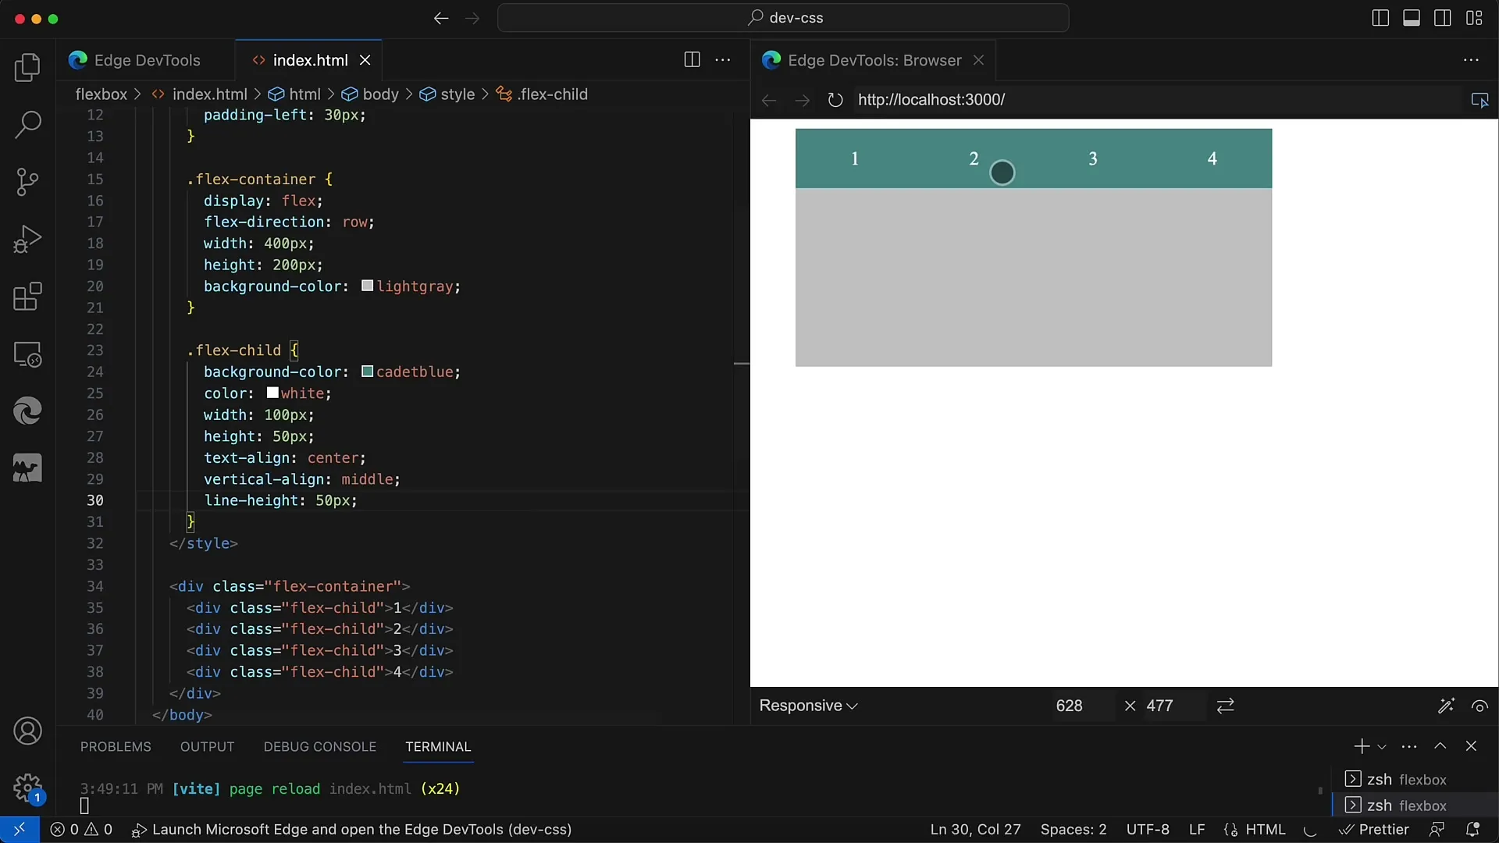1499x843 pixels.
Task: Toggle the primary side bar
Action: point(1380,18)
